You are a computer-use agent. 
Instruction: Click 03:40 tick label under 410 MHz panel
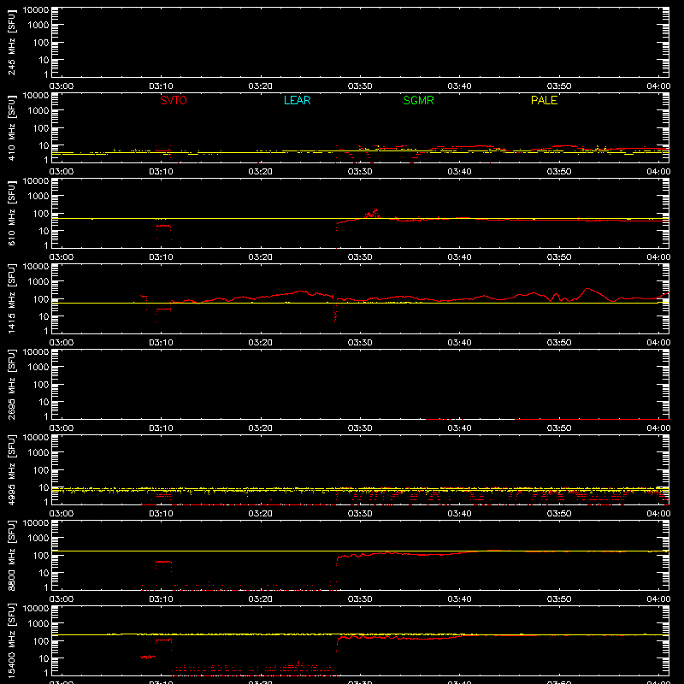pos(459,172)
